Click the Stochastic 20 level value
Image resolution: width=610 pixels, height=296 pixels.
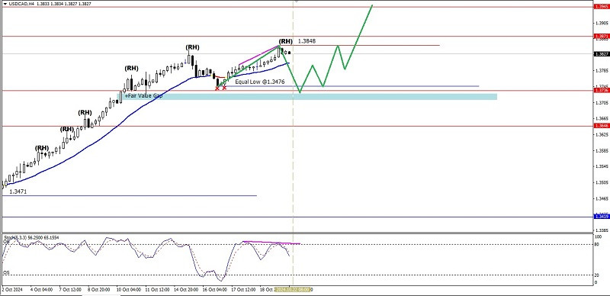click(x=597, y=275)
